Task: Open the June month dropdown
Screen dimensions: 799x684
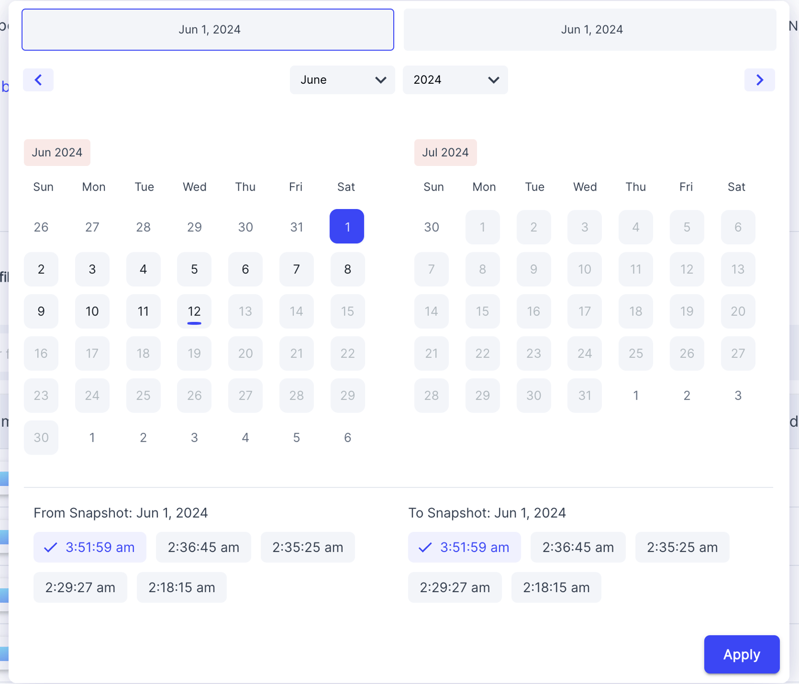Action: pos(342,80)
